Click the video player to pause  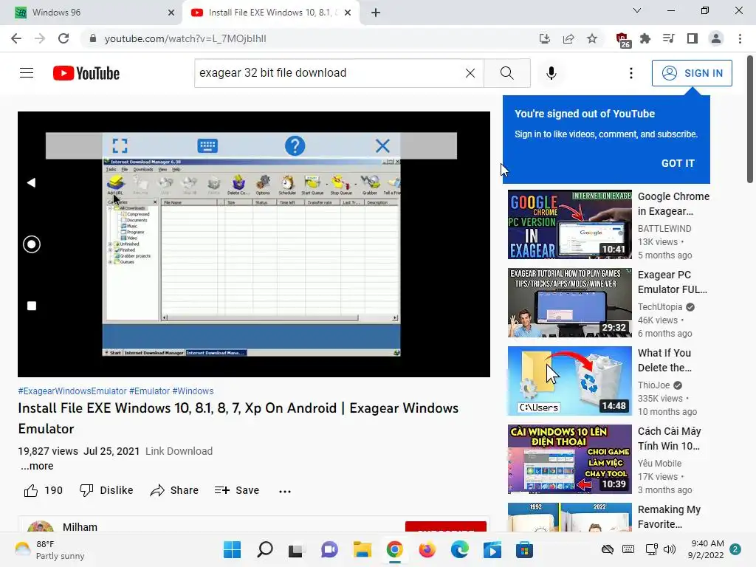tap(254, 244)
